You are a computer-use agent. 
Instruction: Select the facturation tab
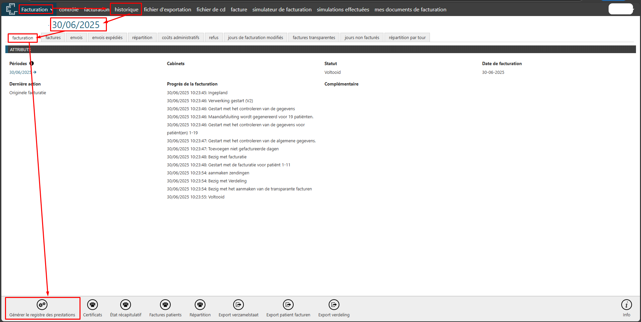coord(23,38)
